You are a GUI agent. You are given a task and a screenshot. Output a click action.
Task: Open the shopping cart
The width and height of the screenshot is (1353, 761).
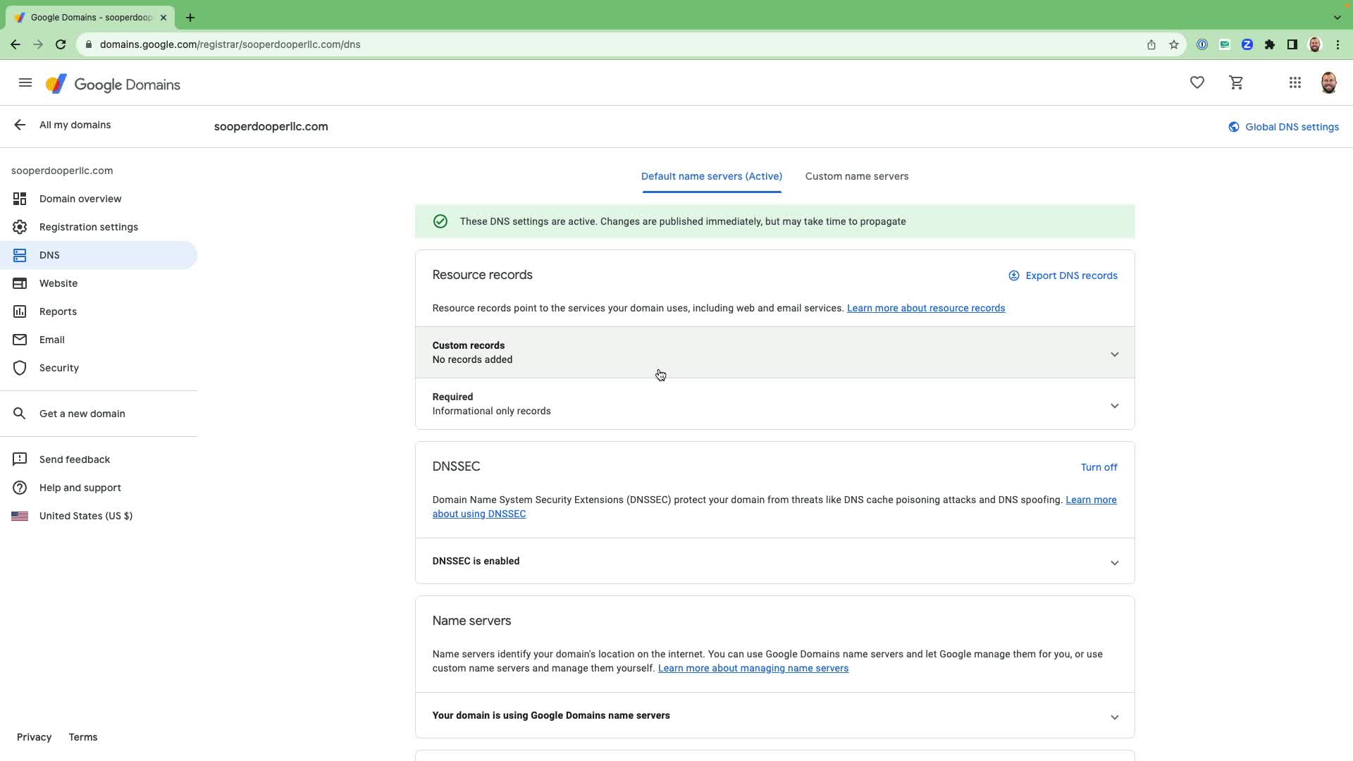pyautogui.click(x=1236, y=83)
